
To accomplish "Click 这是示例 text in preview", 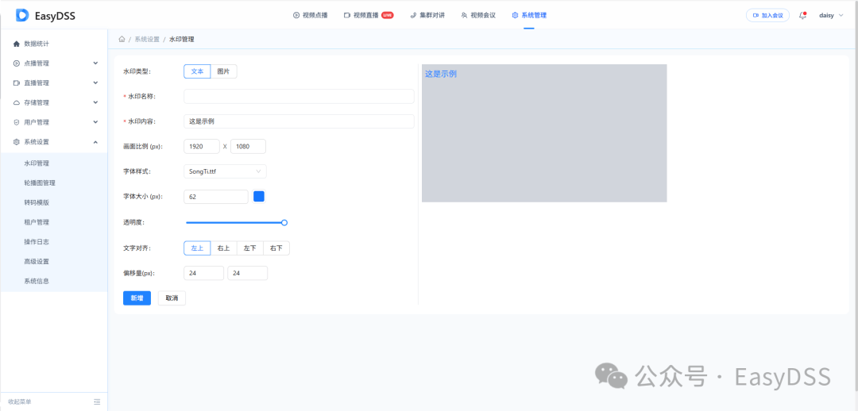I will pos(441,74).
